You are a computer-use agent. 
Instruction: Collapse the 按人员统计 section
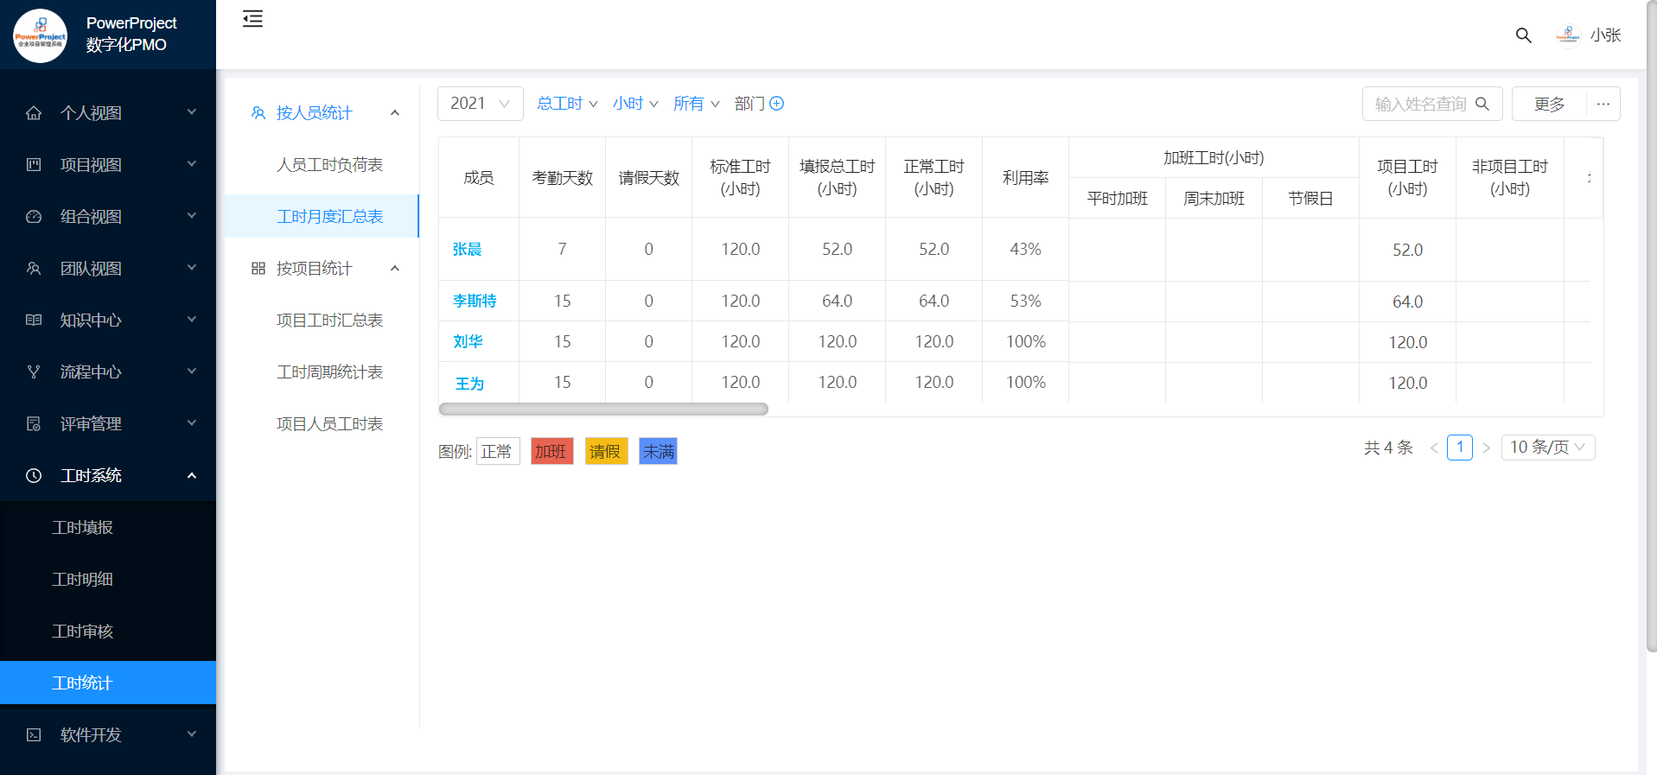tap(395, 113)
